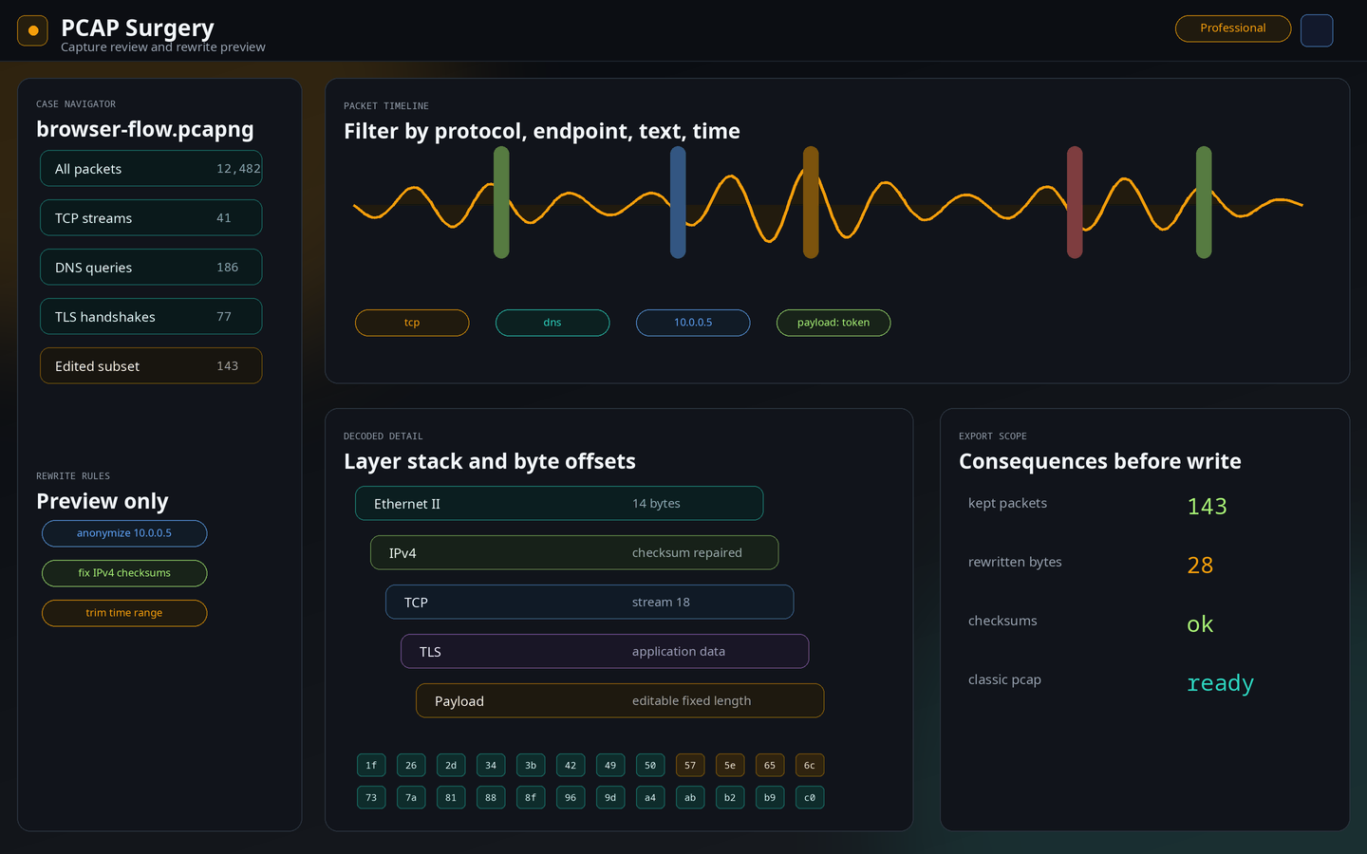Click the Professional plan badge

pos(1233,28)
